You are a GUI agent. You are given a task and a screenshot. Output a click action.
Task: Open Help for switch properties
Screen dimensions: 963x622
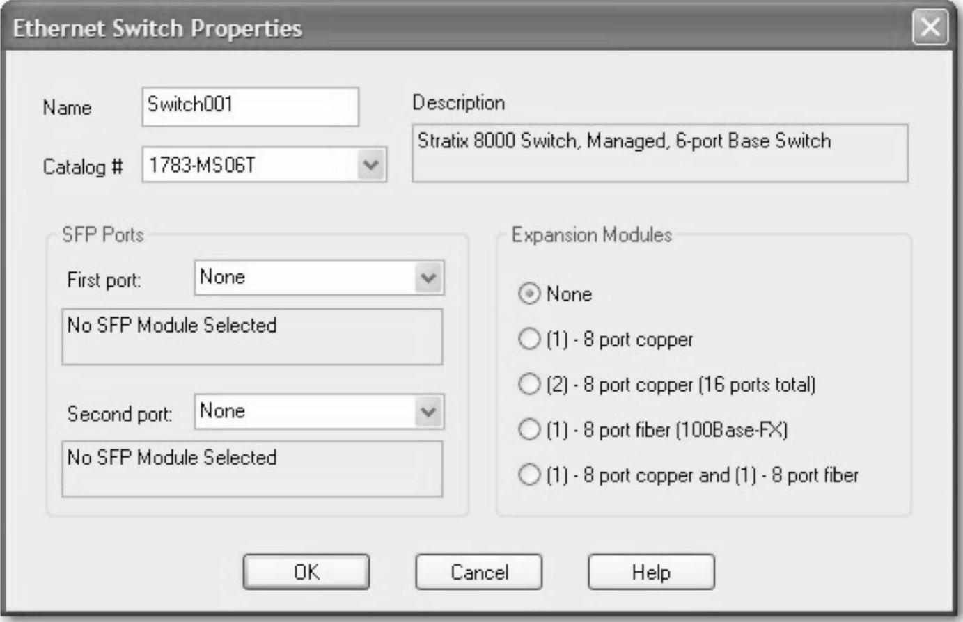651,572
